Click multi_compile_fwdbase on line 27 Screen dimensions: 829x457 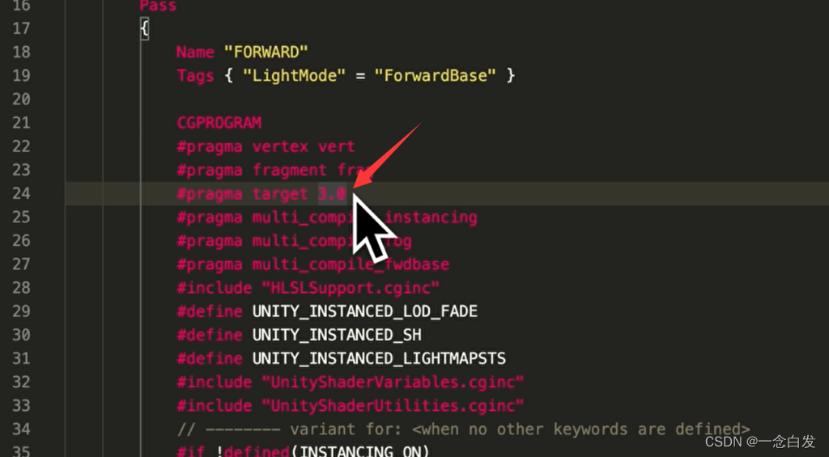pos(351,264)
